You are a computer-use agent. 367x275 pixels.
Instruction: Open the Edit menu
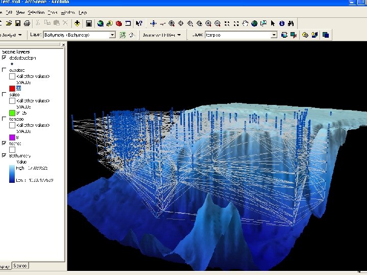(9, 12)
